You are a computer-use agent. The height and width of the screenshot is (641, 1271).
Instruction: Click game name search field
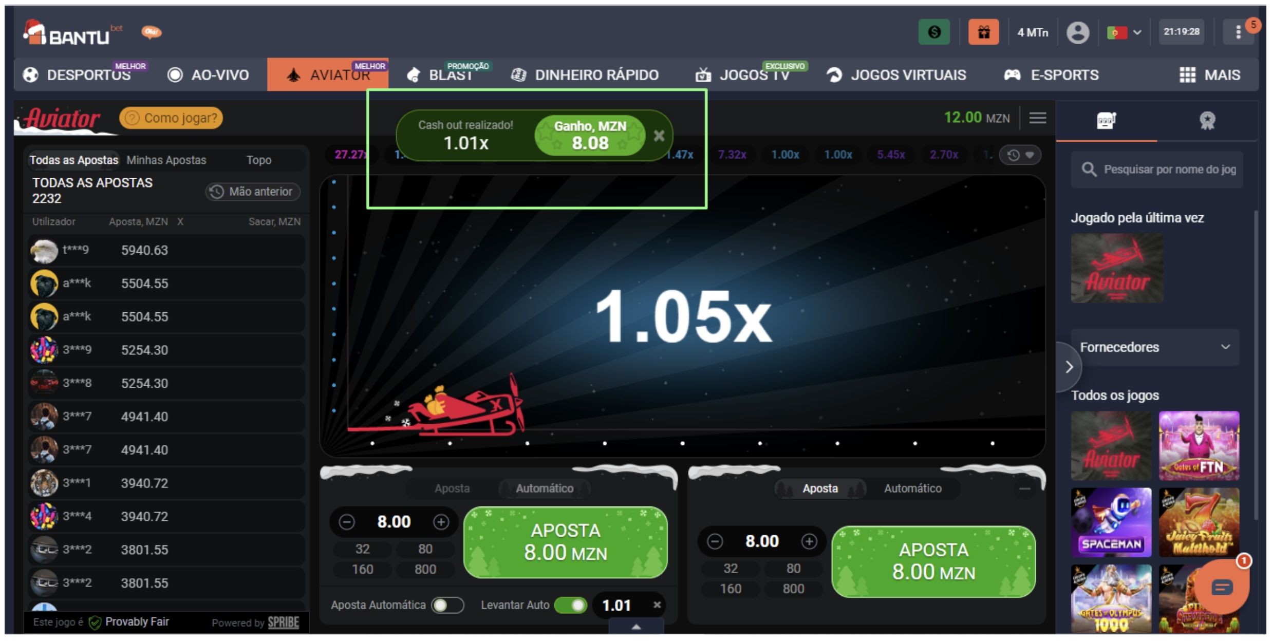click(x=1156, y=169)
